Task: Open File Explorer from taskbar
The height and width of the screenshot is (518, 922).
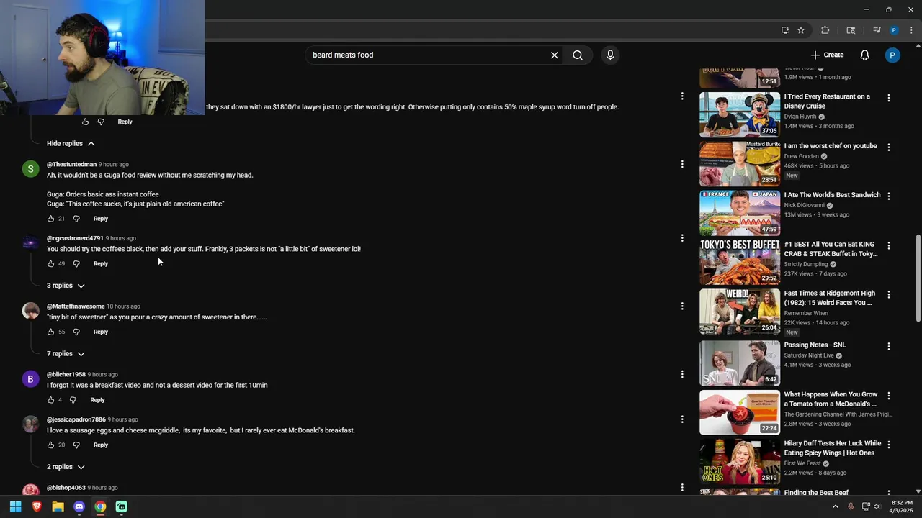Action: [x=58, y=506]
